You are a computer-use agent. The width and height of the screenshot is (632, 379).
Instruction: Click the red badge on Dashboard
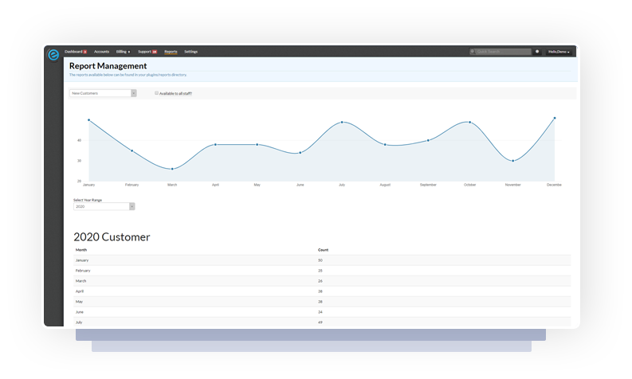pyautogui.click(x=85, y=52)
